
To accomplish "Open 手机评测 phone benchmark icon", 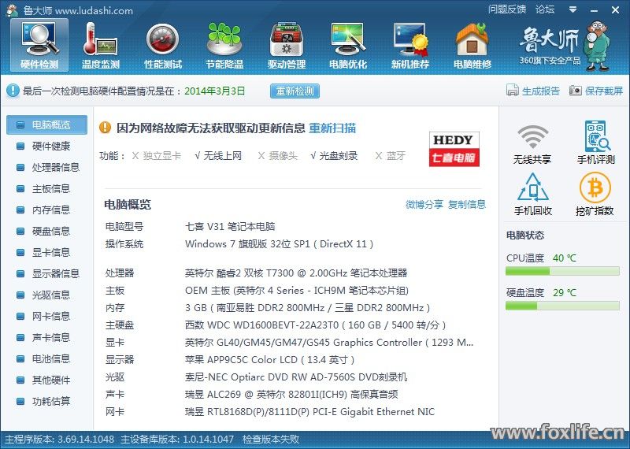I will point(595,143).
